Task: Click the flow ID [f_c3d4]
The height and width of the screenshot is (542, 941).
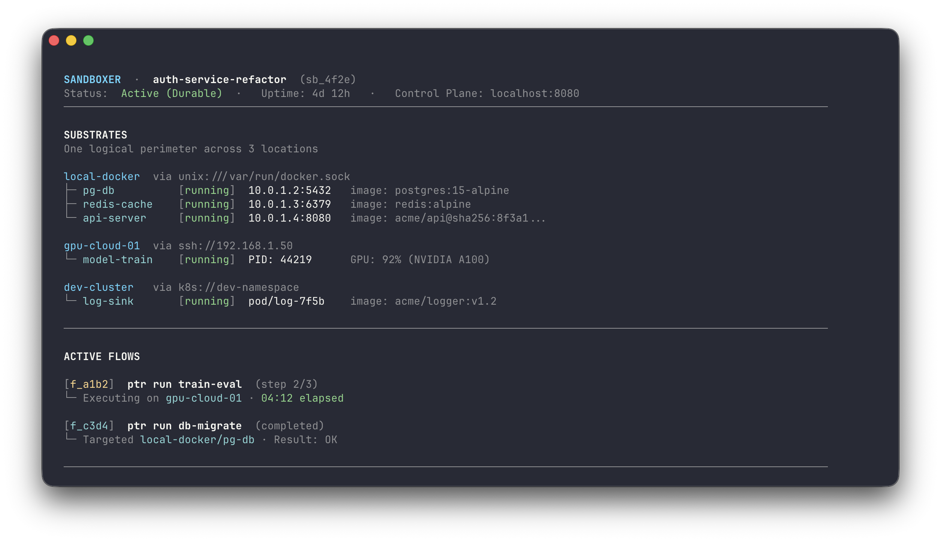Action: tap(89, 426)
